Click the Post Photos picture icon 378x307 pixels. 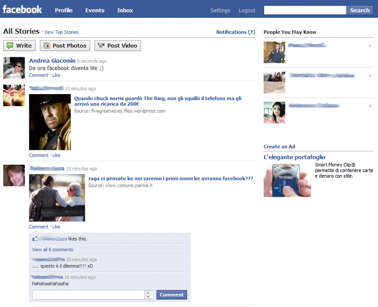(47, 45)
